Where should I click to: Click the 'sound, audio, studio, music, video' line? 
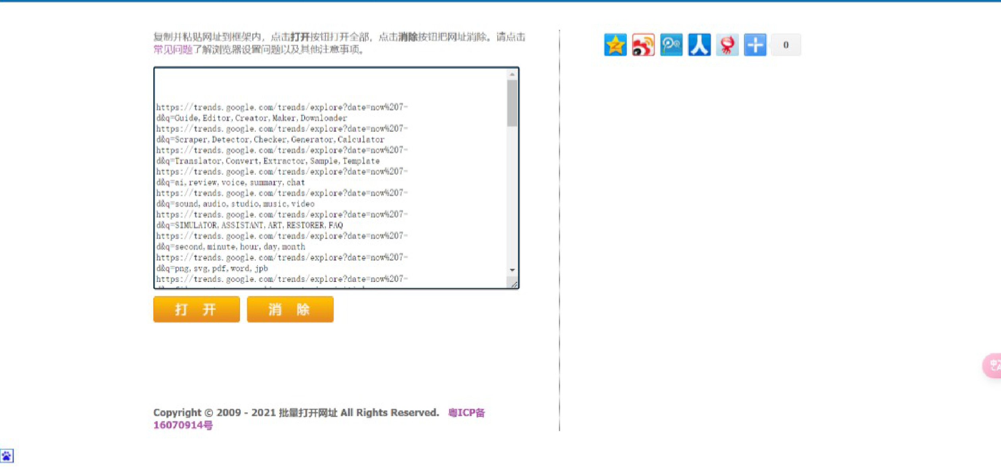click(x=244, y=204)
